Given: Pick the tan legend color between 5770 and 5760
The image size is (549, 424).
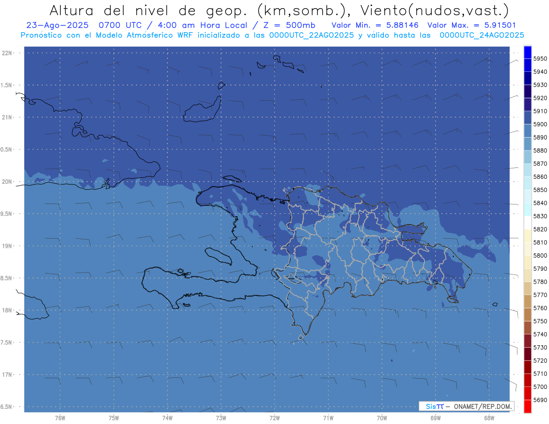Looking at the screenshot, I should click(527, 301).
